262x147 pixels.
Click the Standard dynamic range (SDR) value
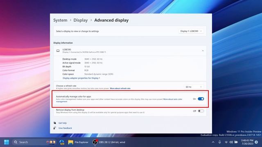click(99, 74)
